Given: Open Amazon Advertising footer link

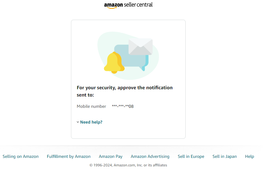Looking at the screenshot, I should click(150, 156).
